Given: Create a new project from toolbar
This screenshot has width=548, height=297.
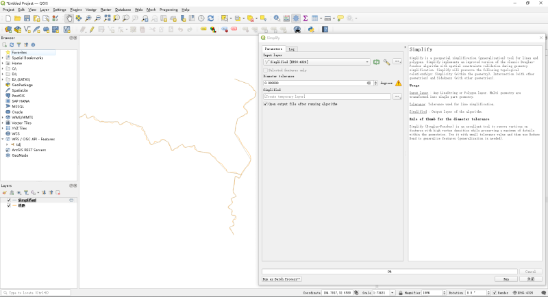Looking at the screenshot, I should click(x=8, y=18).
